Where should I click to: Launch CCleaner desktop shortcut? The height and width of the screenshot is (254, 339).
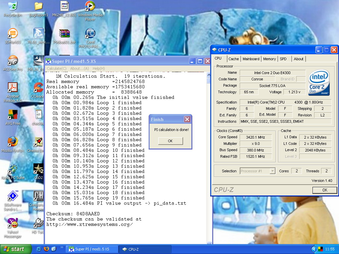click(38, 91)
